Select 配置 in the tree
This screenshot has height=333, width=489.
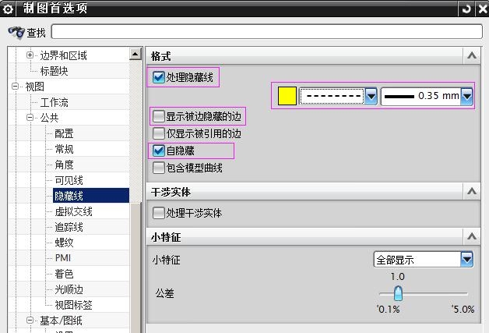point(64,133)
